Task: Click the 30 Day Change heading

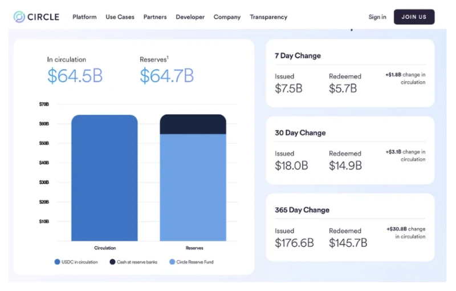Action: pyautogui.click(x=300, y=133)
